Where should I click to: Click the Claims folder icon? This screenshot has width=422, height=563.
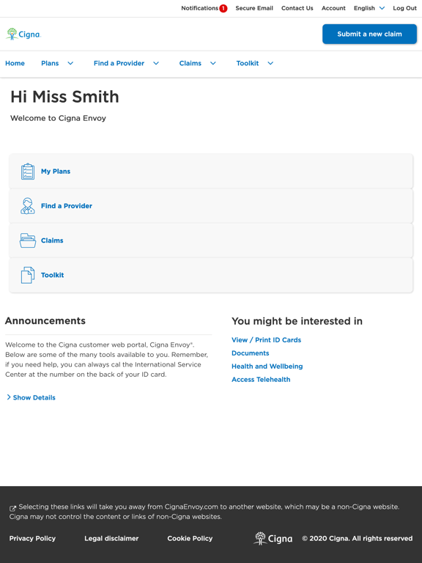[x=28, y=240]
